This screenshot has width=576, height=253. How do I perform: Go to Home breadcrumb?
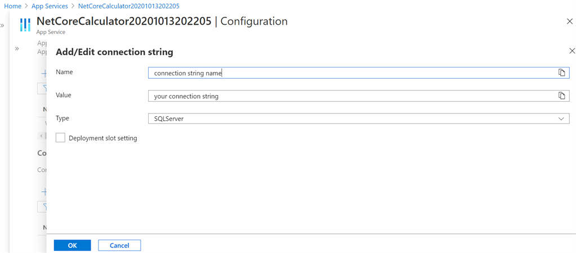12,6
